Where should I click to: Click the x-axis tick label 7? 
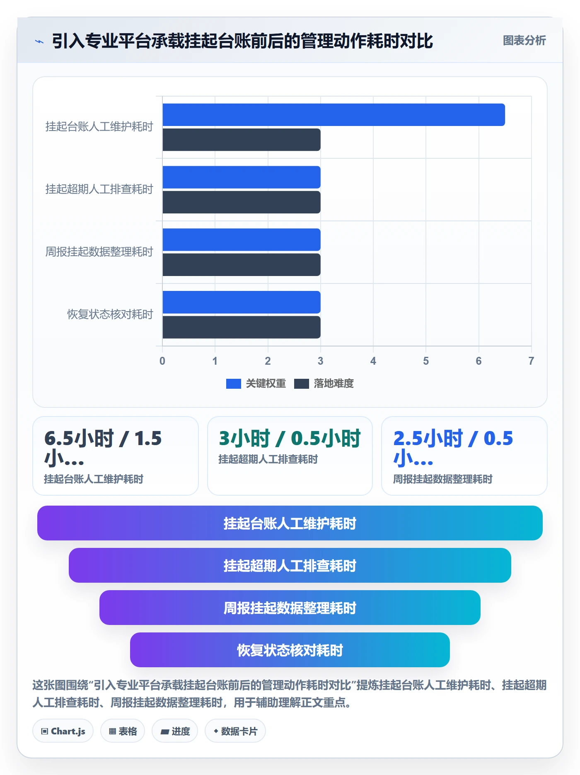tap(531, 361)
